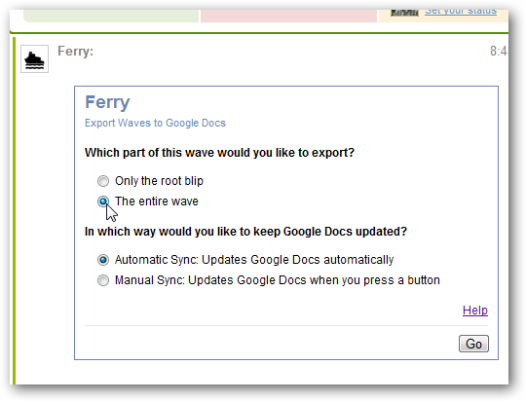526x402 pixels.
Task: Click the Go button
Action: (473, 344)
